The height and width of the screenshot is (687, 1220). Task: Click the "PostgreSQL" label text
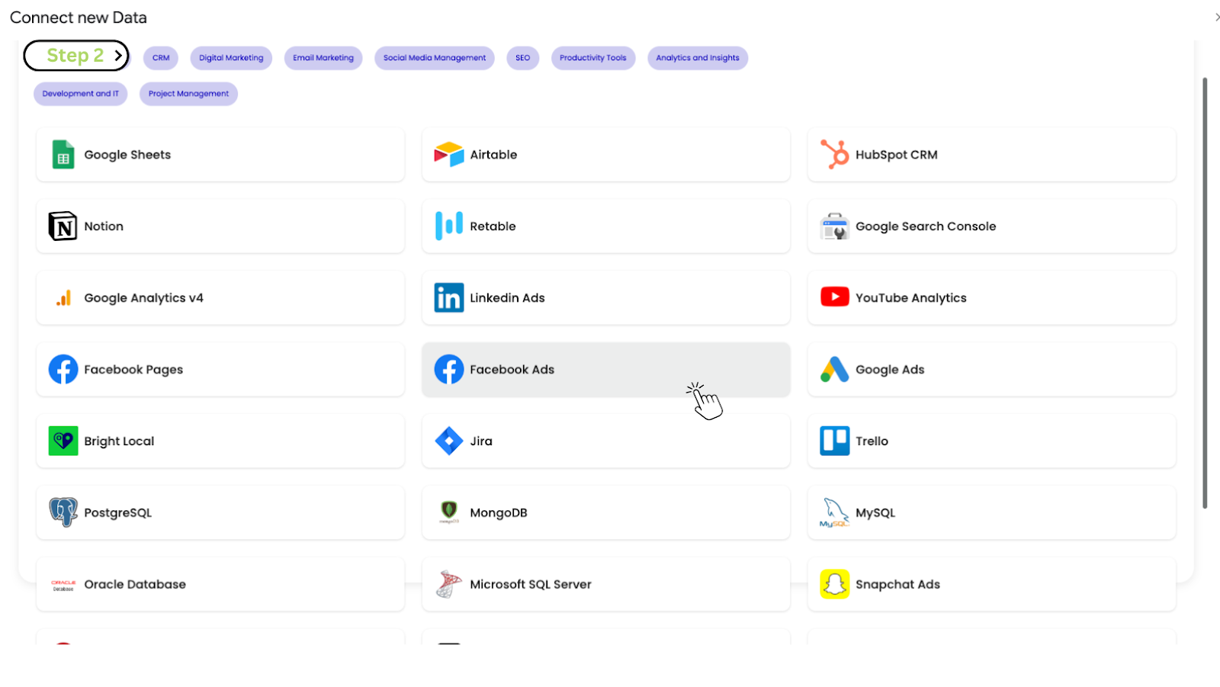[x=118, y=513]
